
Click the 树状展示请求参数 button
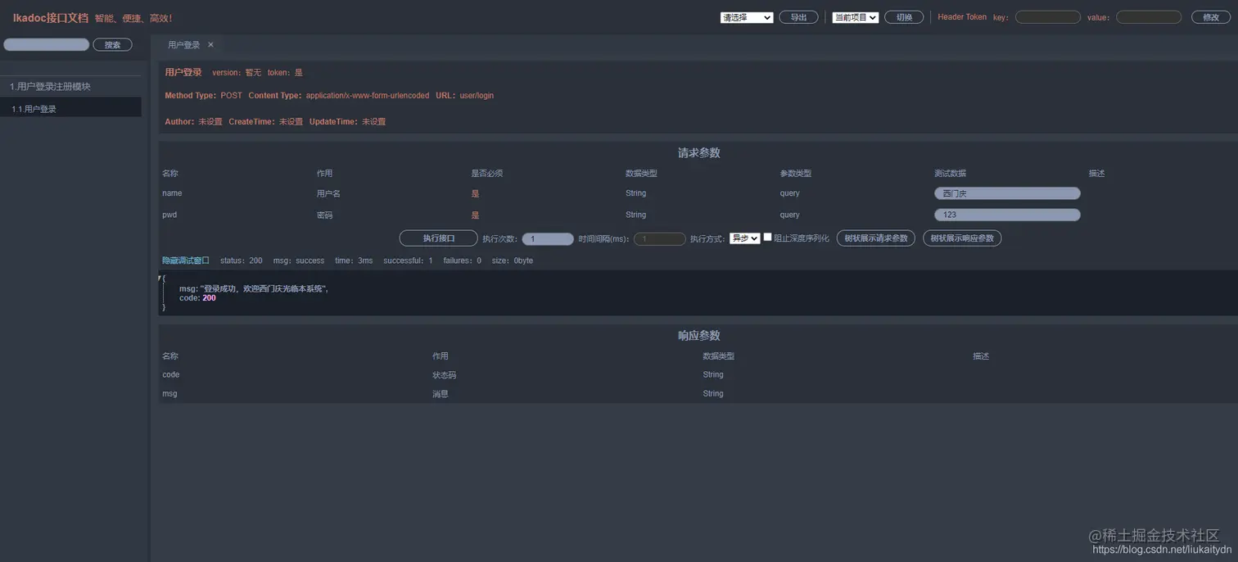click(x=876, y=238)
